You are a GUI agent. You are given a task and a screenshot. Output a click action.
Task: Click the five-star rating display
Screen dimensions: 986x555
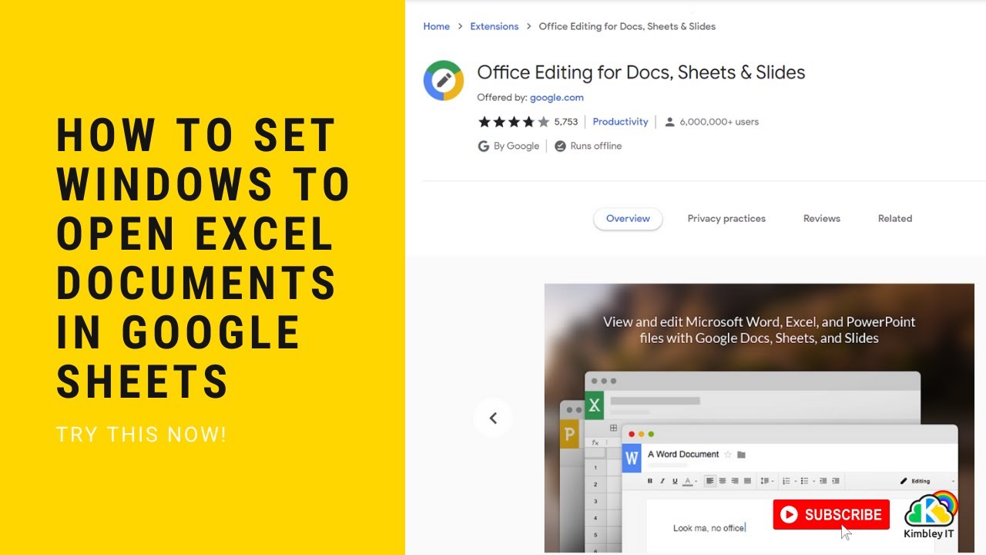(514, 122)
